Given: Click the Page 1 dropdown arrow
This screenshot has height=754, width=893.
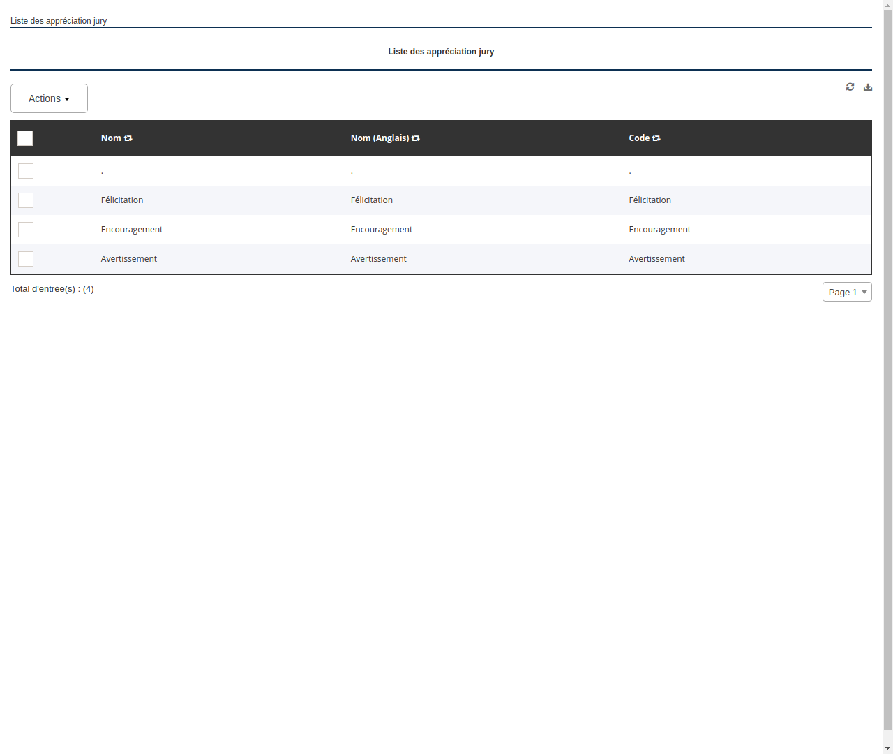Looking at the screenshot, I should 865,292.
